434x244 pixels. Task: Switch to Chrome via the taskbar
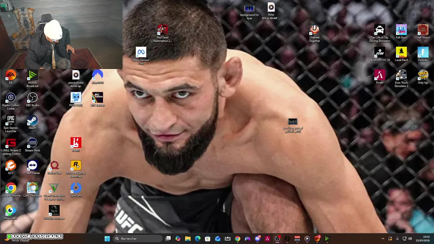coord(237,239)
